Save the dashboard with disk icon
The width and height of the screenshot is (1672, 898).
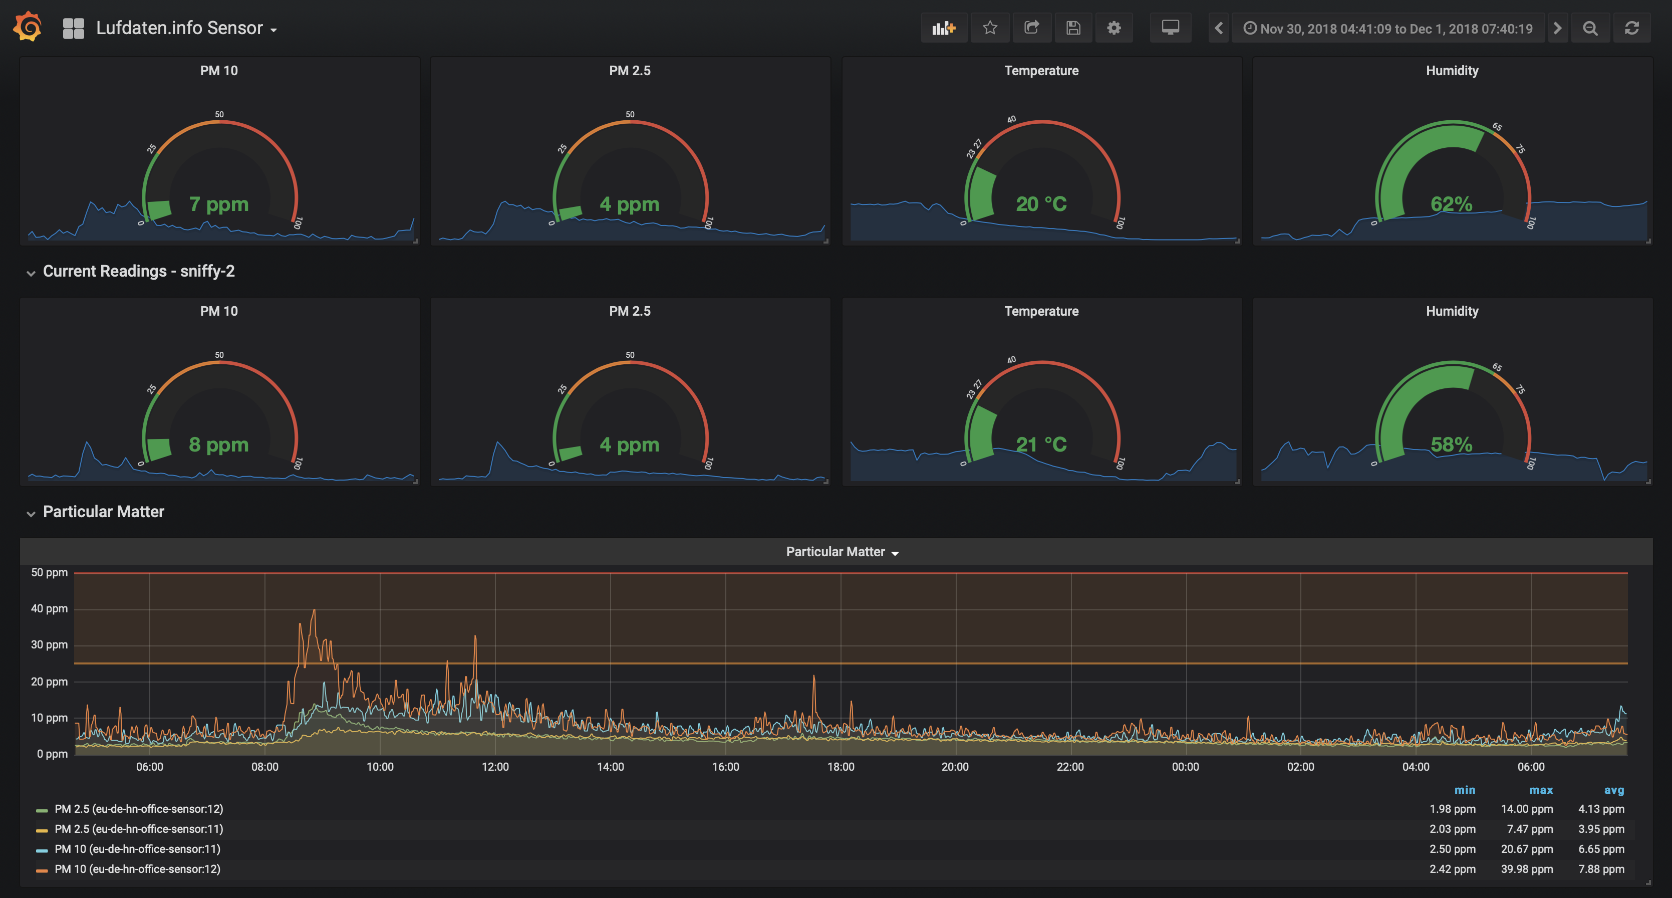click(1073, 28)
